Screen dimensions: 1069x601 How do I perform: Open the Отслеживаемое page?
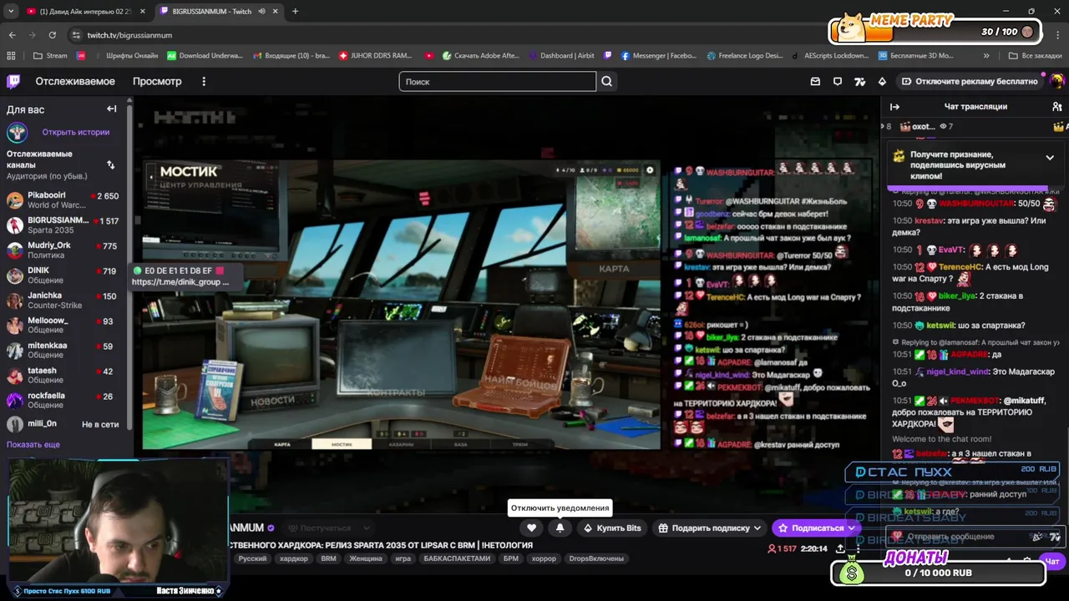coord(75,81)
